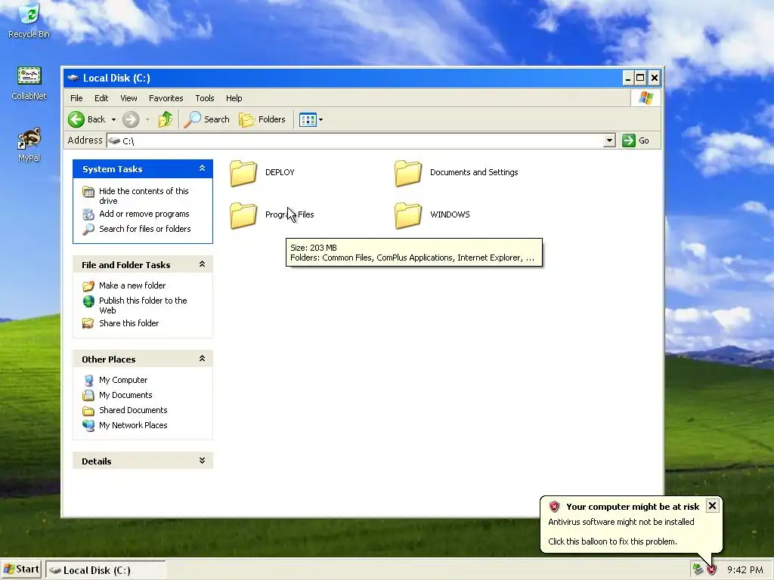
Task: Collapse the File and Folder Tasks panel
Action: pyautogui.click(x=202, y=264)
